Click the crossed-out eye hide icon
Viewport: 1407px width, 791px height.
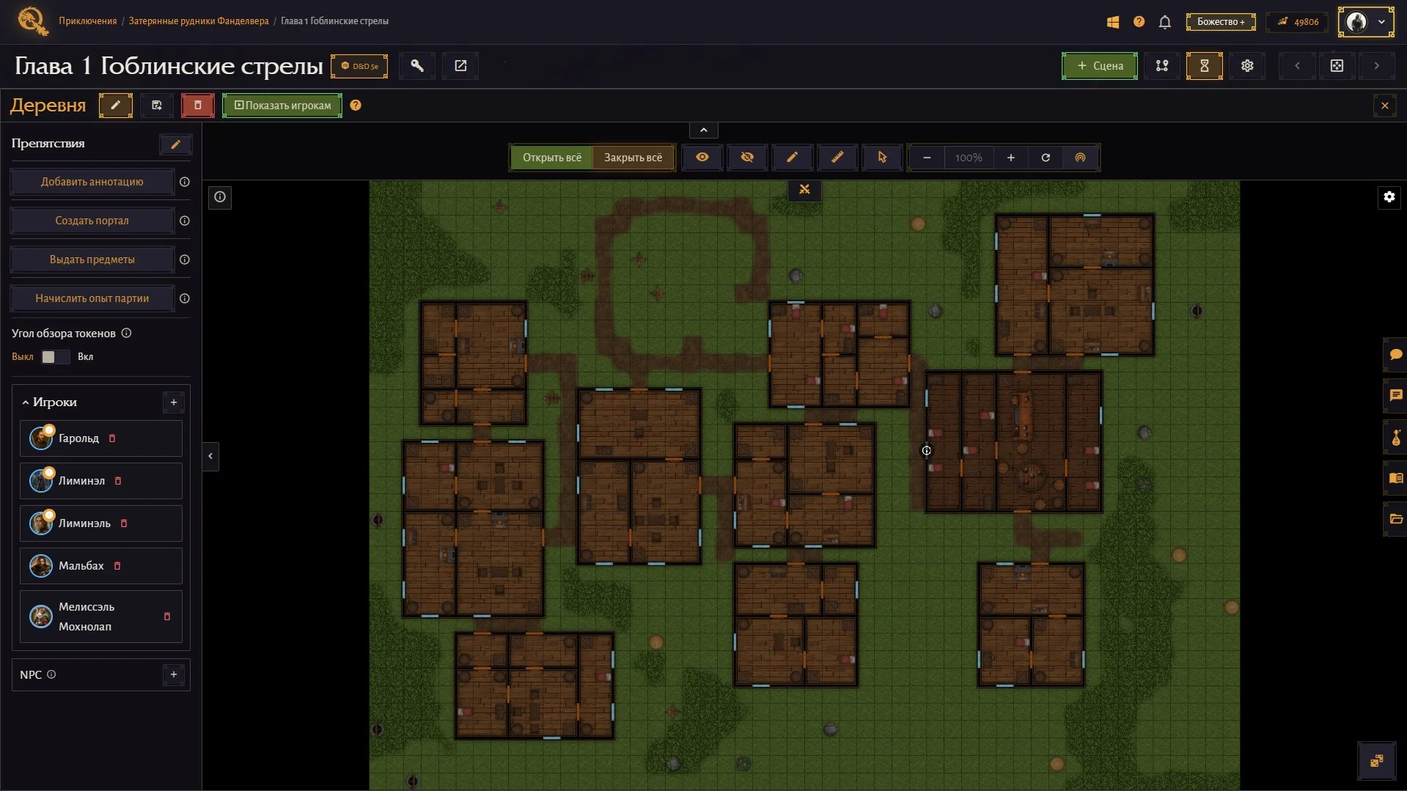(747, 157)
